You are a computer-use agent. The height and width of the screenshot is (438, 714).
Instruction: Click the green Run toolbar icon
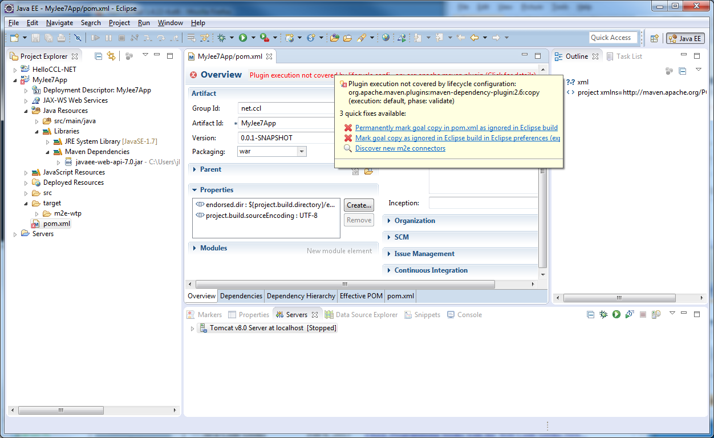(x=243, y=38)
